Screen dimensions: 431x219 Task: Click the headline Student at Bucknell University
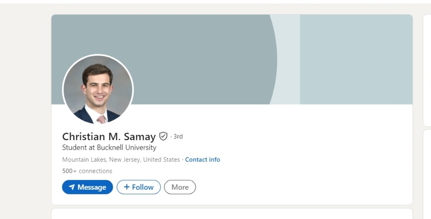[x=109, y=147]
